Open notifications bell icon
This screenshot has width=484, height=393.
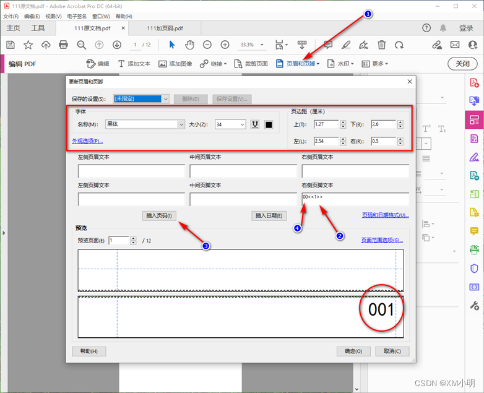click(x=443, y=28)
